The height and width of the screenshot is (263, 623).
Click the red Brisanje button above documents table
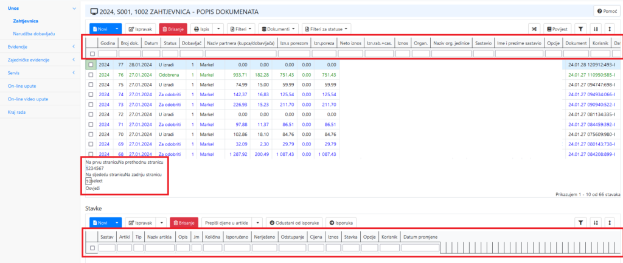tap(173, 29)
